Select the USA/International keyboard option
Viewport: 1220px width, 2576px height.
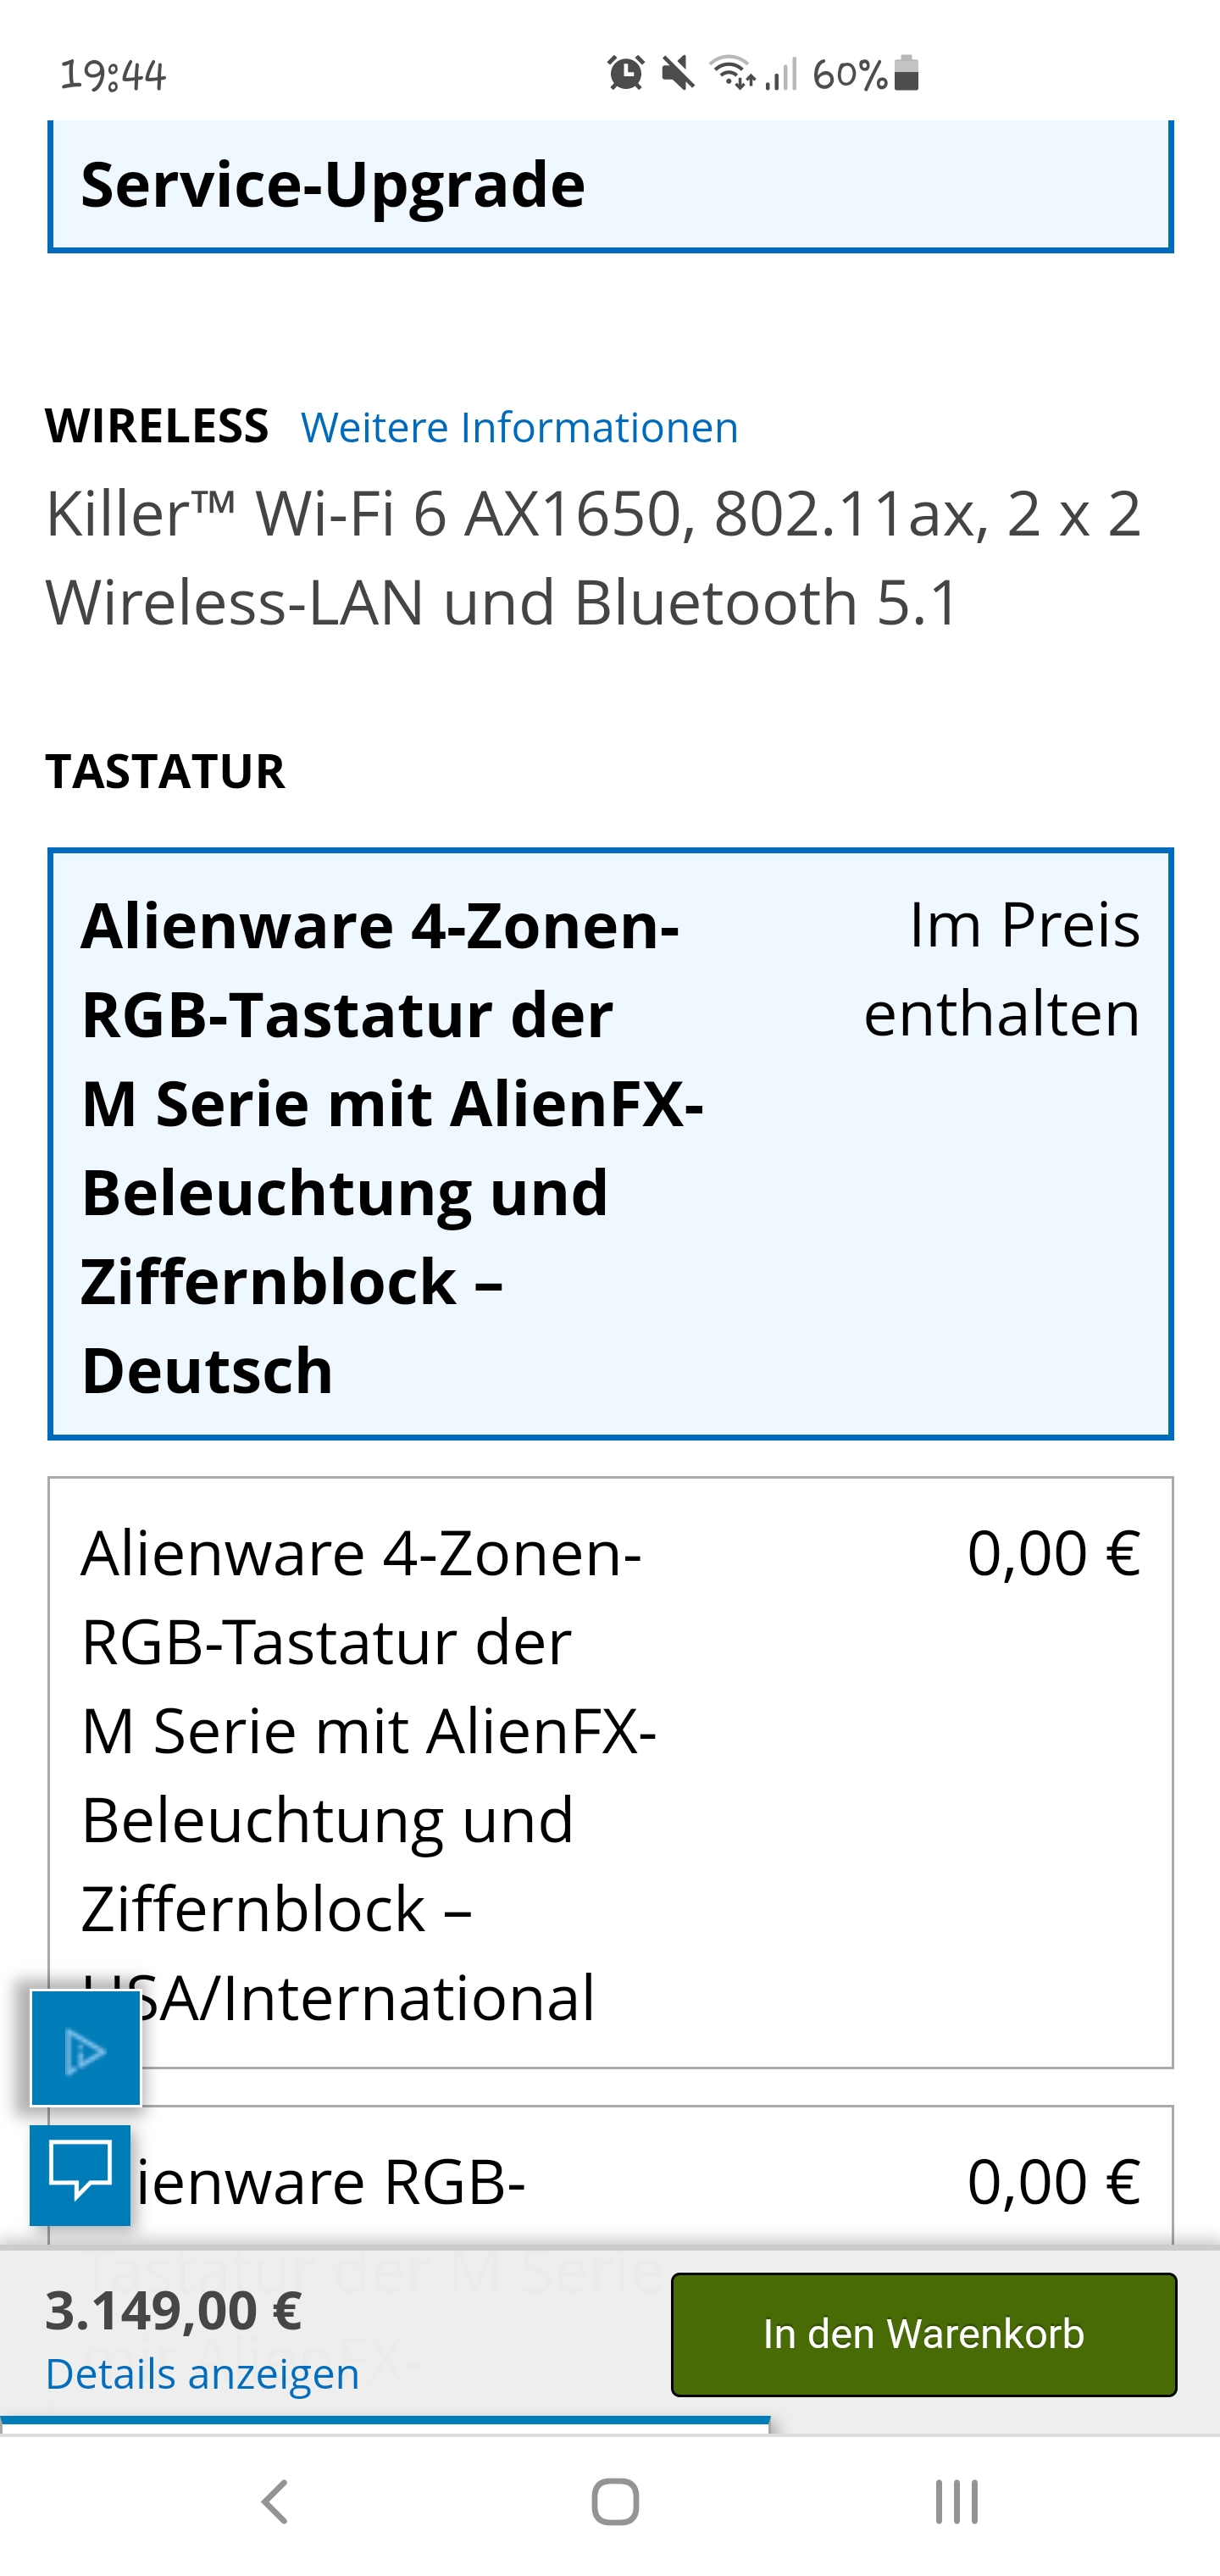(x=610, y=1772)
